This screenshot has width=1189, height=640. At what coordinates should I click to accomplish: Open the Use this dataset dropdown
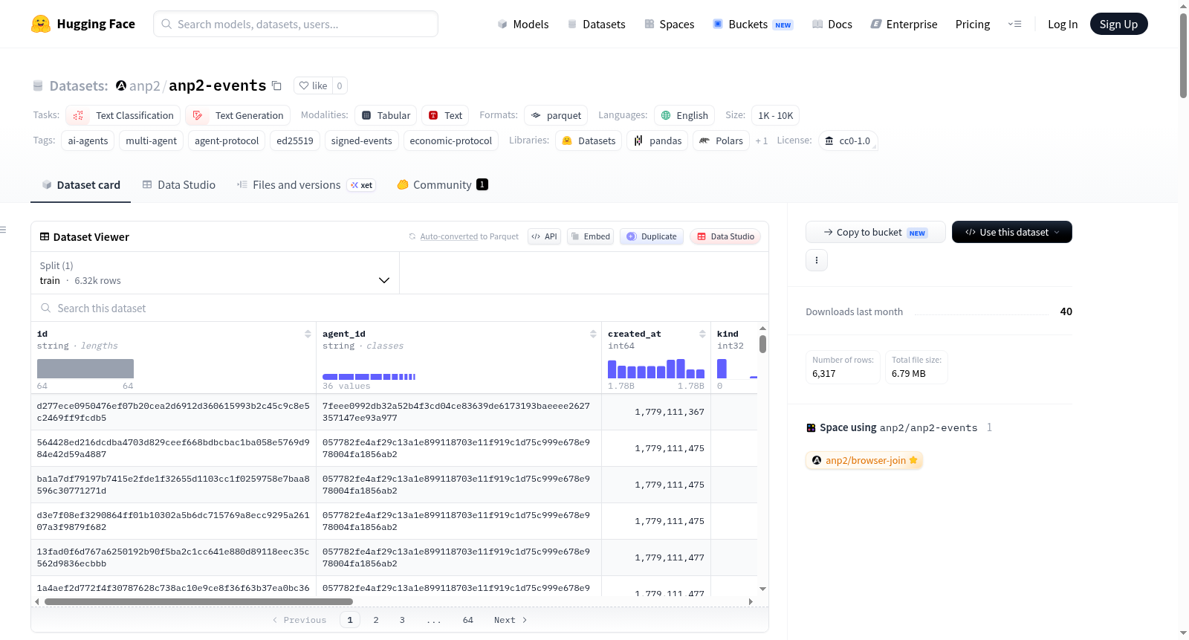coord(1012,232)
